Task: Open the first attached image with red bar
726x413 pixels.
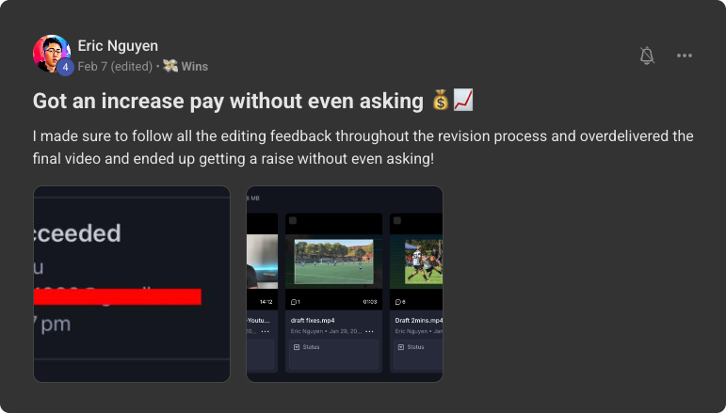Action: (x=132, y=284)
